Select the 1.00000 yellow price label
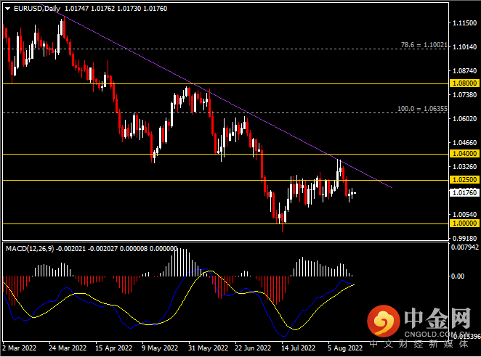Image resolution: width=481 pixels, height=357 pixels. click(464, 223)
